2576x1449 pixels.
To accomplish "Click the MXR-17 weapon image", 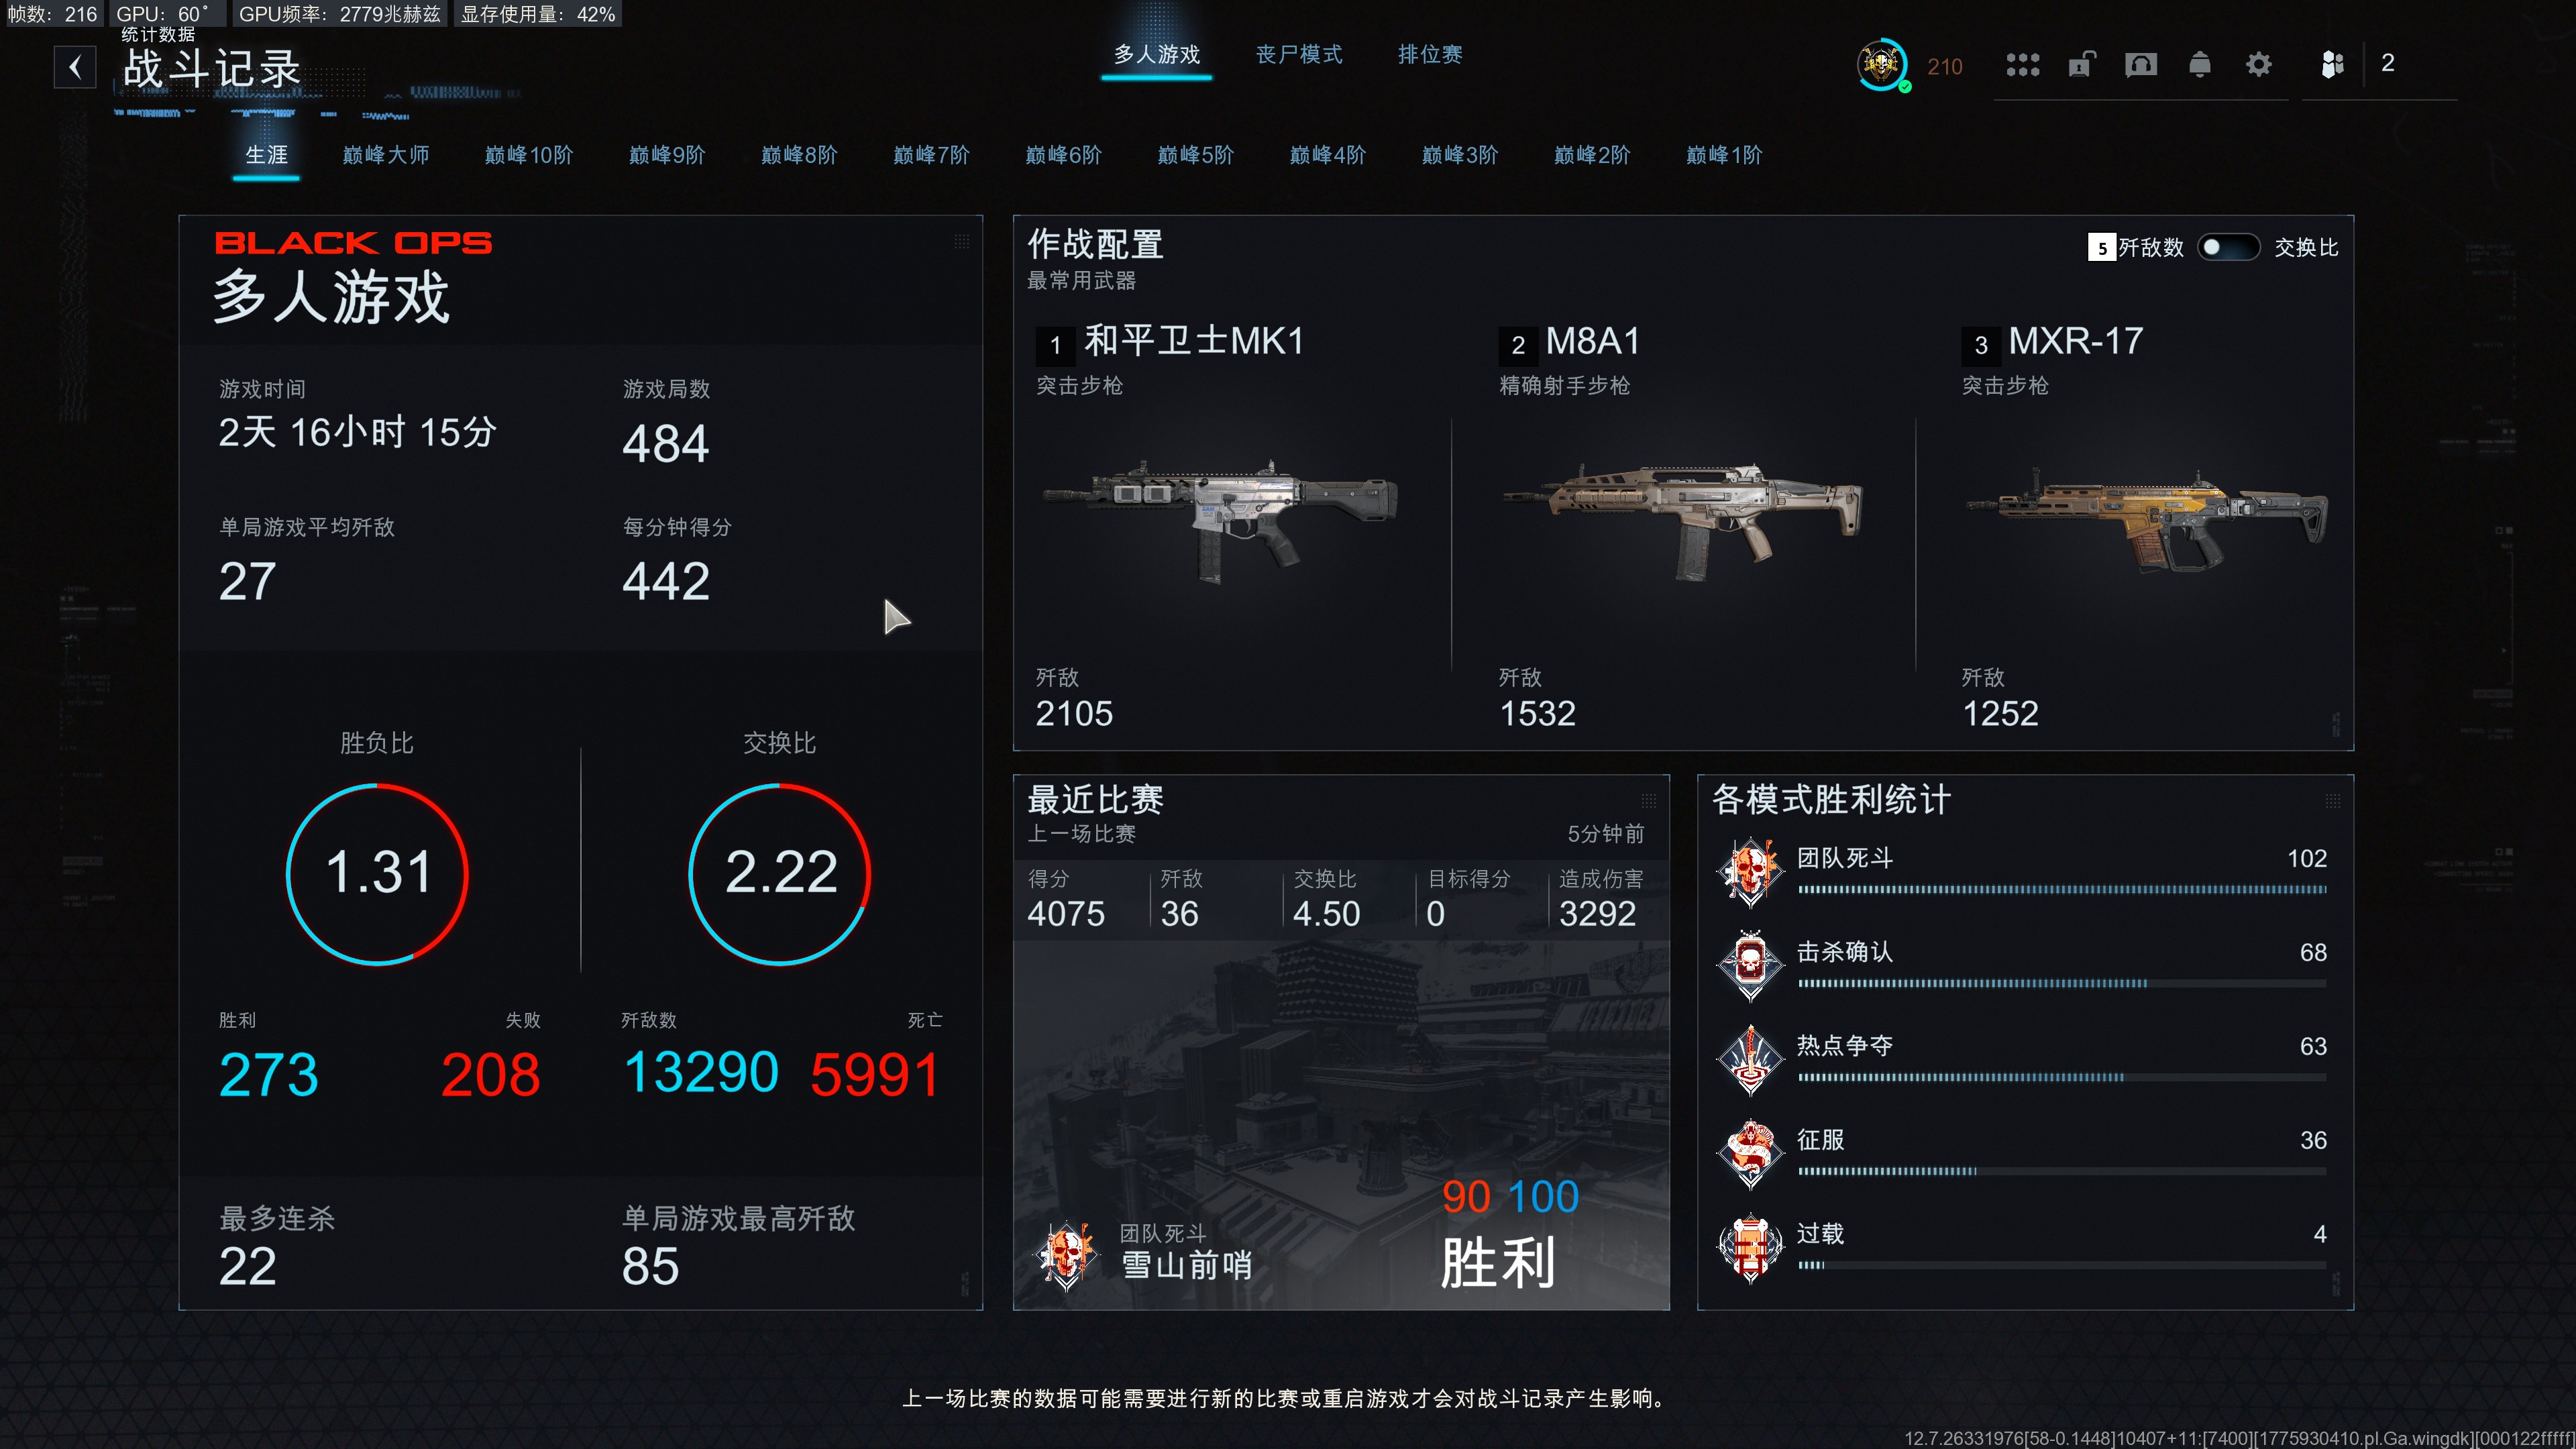I will click(x=2147, y=520).
